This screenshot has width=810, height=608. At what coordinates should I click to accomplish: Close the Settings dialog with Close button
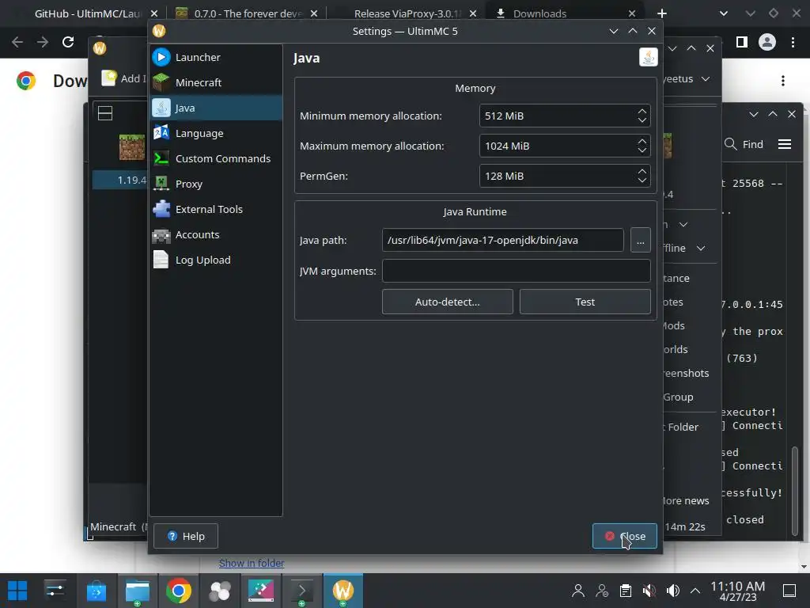click(625, 536)
